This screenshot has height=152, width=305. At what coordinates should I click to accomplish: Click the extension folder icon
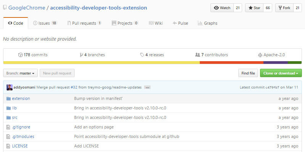point(8,98)
